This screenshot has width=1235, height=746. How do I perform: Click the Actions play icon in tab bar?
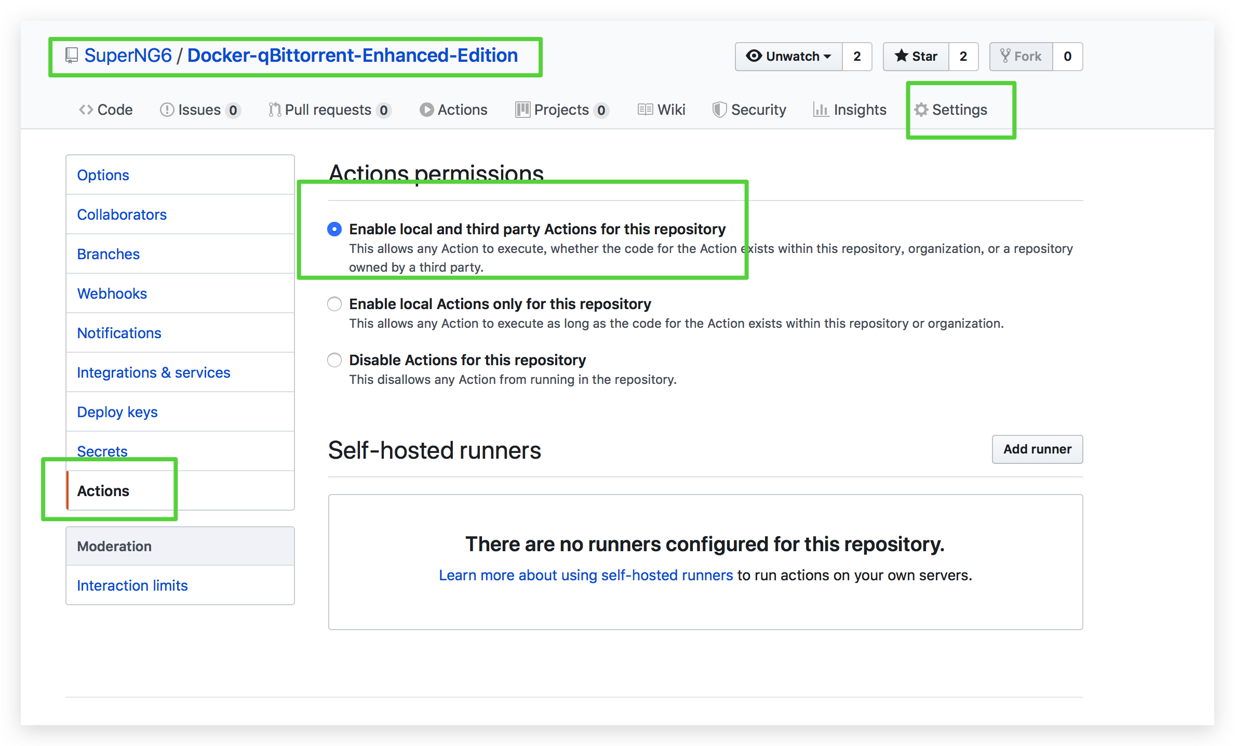click(426, 110)
